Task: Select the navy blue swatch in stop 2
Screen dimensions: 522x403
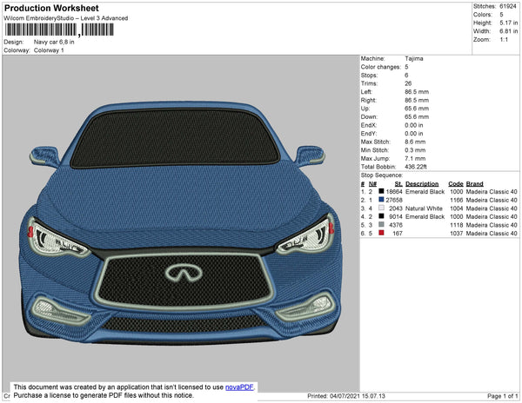Action: coord(381,200)
